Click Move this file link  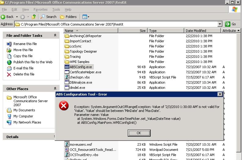23,50
